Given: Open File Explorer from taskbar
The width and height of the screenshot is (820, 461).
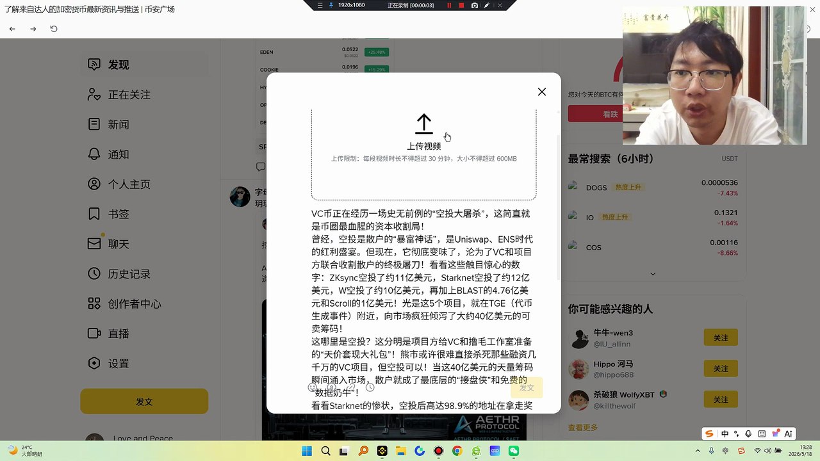Looking at the screenshot, I should point(400,451).
